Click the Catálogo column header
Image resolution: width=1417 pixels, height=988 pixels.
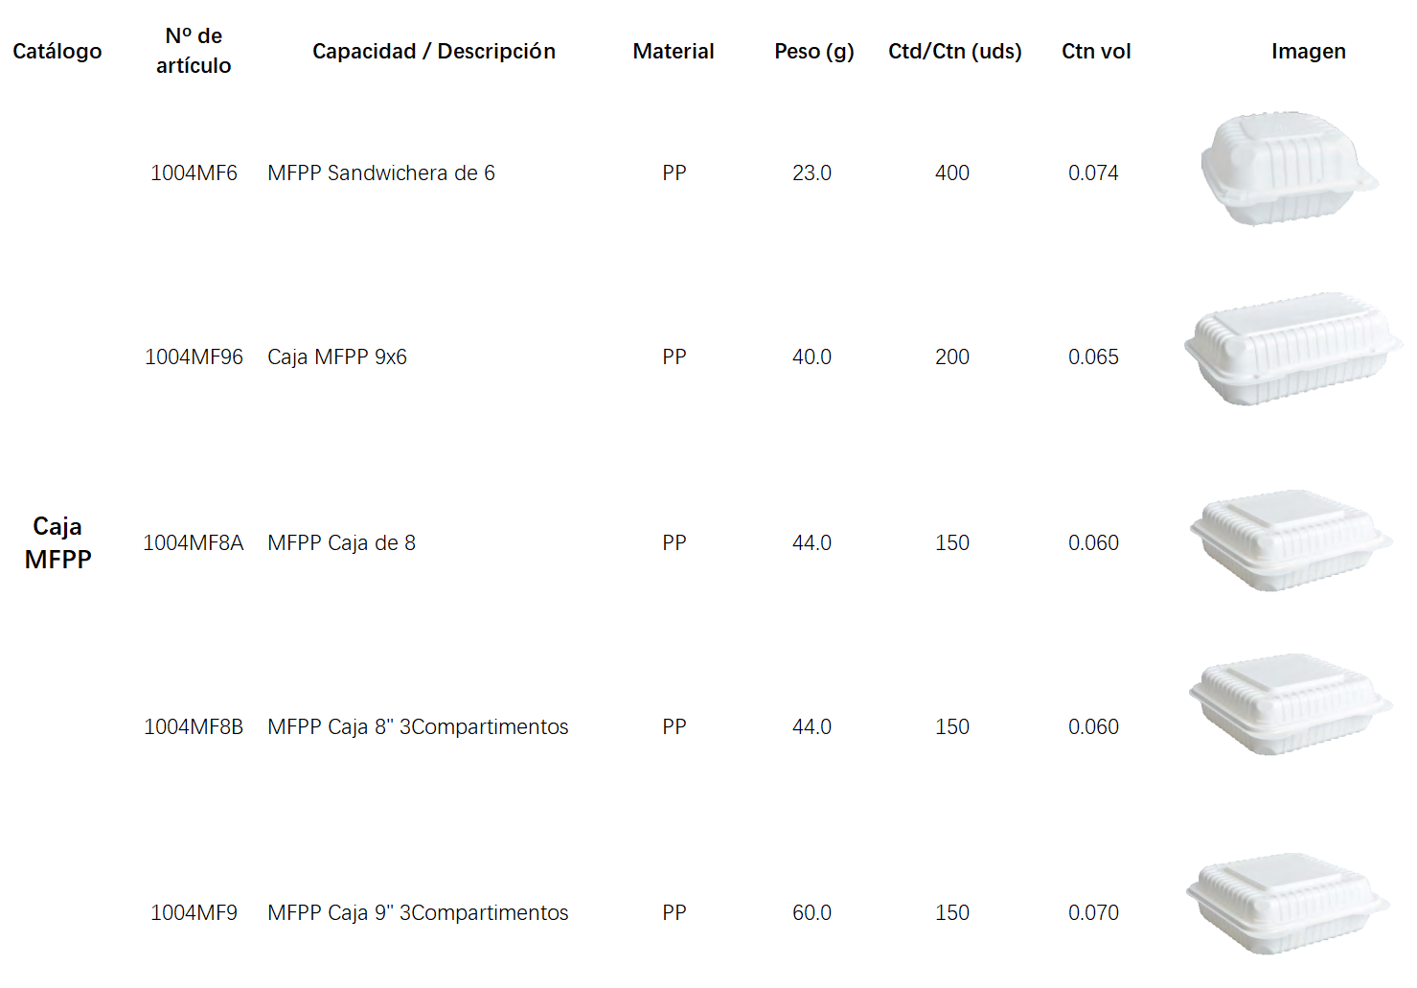(57, 51)
